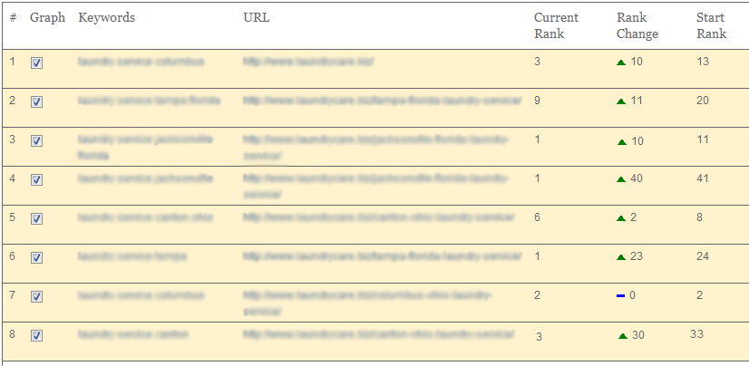
Task: Click the Current Rank column header
Action: click(556, 25)
